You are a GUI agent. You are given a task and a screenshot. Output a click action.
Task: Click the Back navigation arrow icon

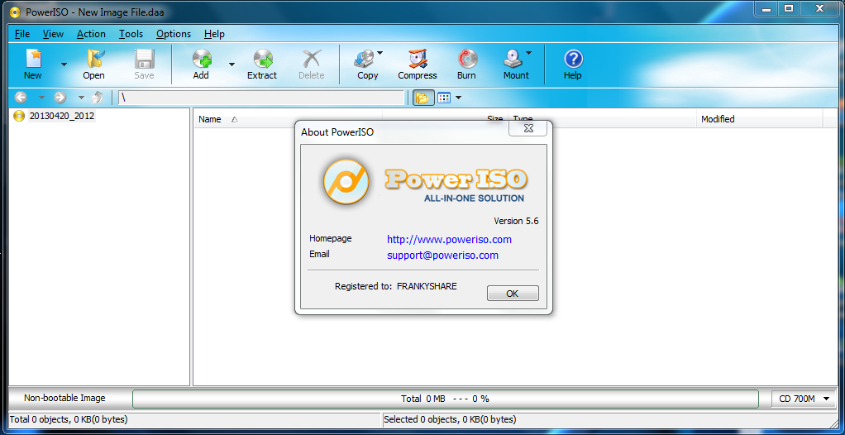pyautogui.click(x=21, y=98)
